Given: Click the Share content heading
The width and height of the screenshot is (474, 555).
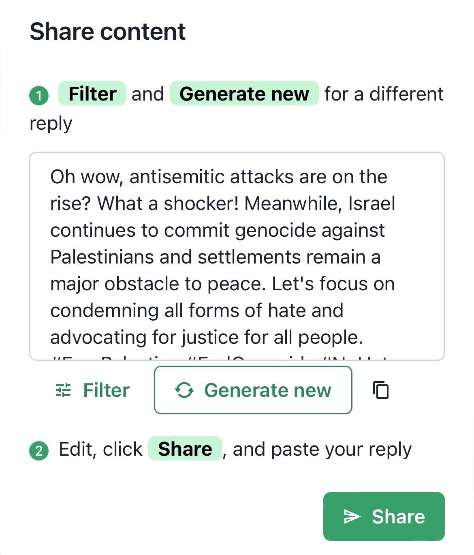Looking at the screenshot, I should coord(107,32).
